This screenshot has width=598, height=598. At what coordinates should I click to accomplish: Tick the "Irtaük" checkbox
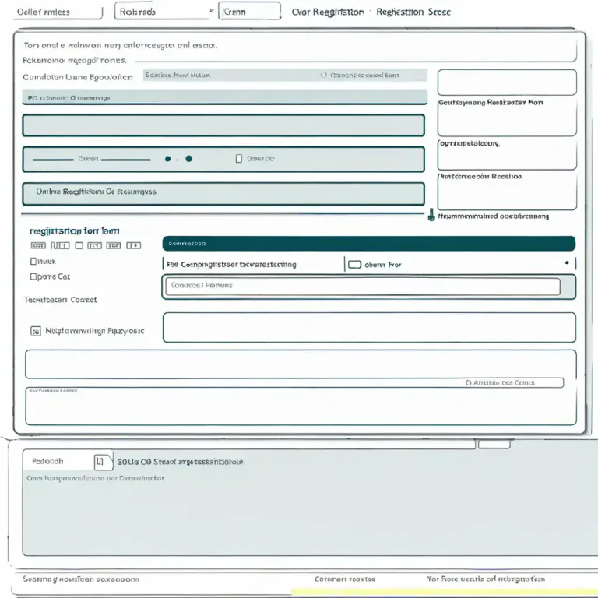33,262
